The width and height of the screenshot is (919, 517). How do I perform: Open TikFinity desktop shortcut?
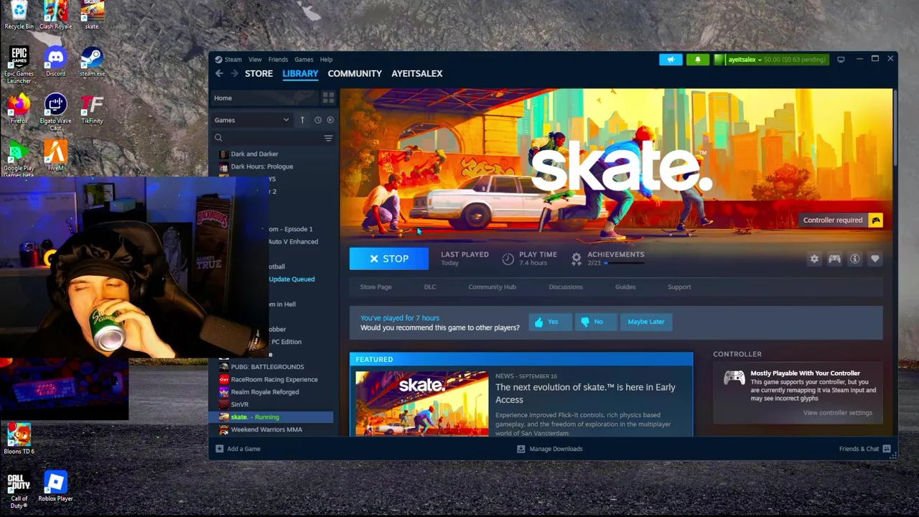pos(92,109)
